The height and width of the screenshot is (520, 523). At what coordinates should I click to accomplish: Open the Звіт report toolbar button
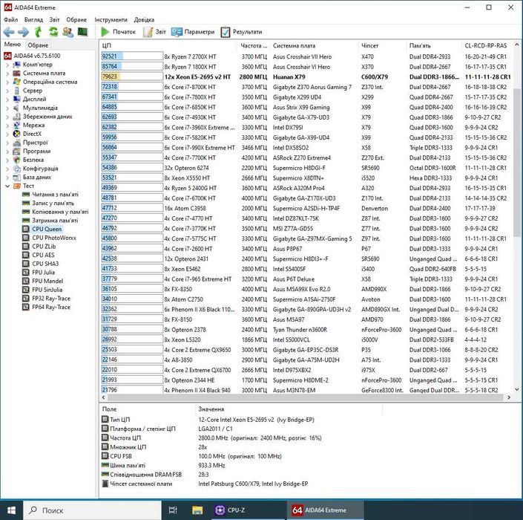(x=154, y=32)
